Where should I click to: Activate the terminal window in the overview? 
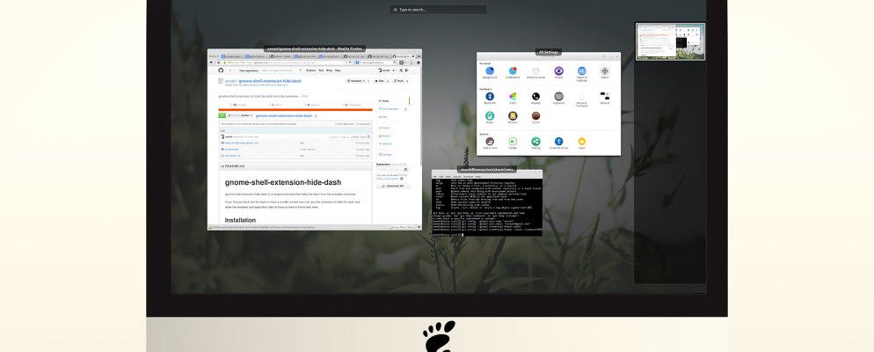[x=487, y=203]
